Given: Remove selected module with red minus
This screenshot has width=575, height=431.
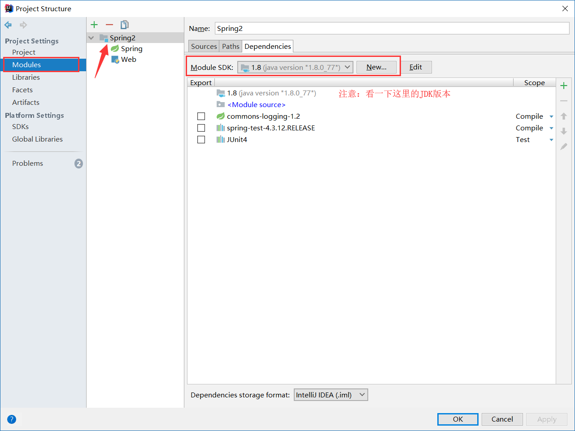Looking at the screenshot, I should pyautogui.click(x=109, y=25).
